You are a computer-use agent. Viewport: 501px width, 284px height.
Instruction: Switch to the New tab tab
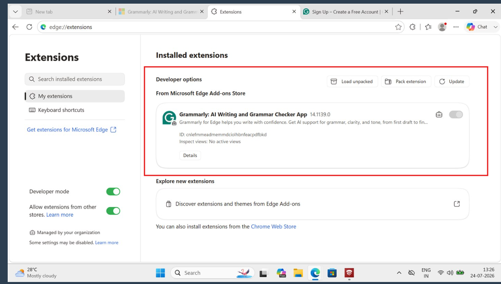coord(69,12)
